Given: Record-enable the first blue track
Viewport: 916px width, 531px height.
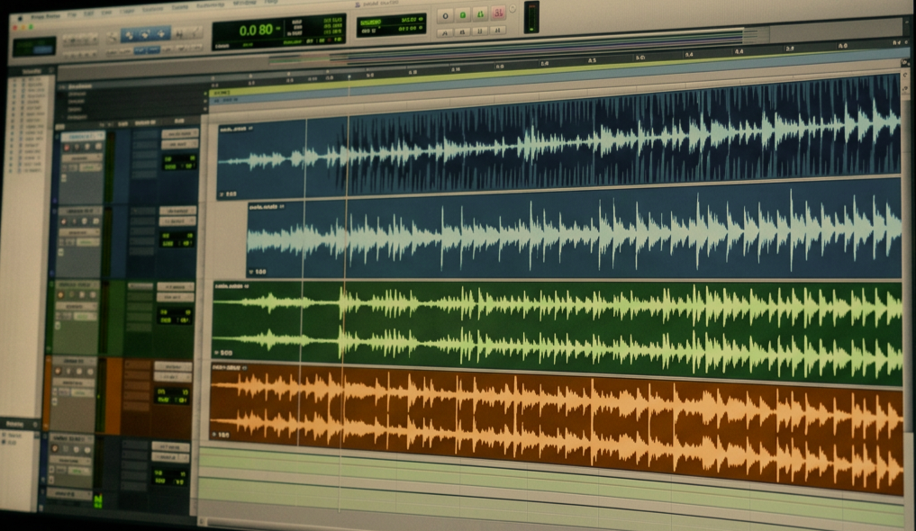Looking at the screenshot, I should [x=67, y=148].
